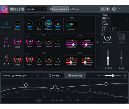The height and width of the screenshot is (109, 129).
Task: Select first Mod waveform mode
Action: point(104,18)
